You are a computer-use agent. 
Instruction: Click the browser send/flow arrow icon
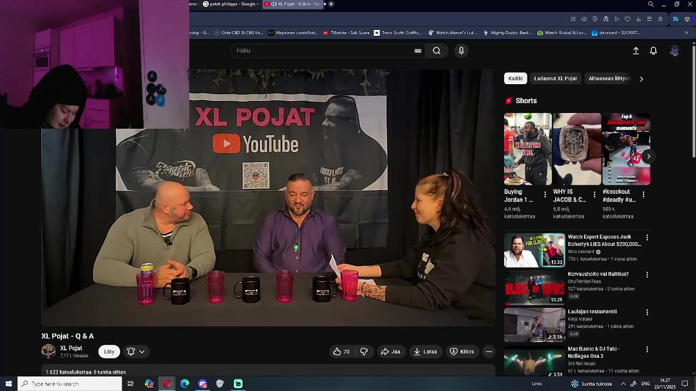[617, 19]
